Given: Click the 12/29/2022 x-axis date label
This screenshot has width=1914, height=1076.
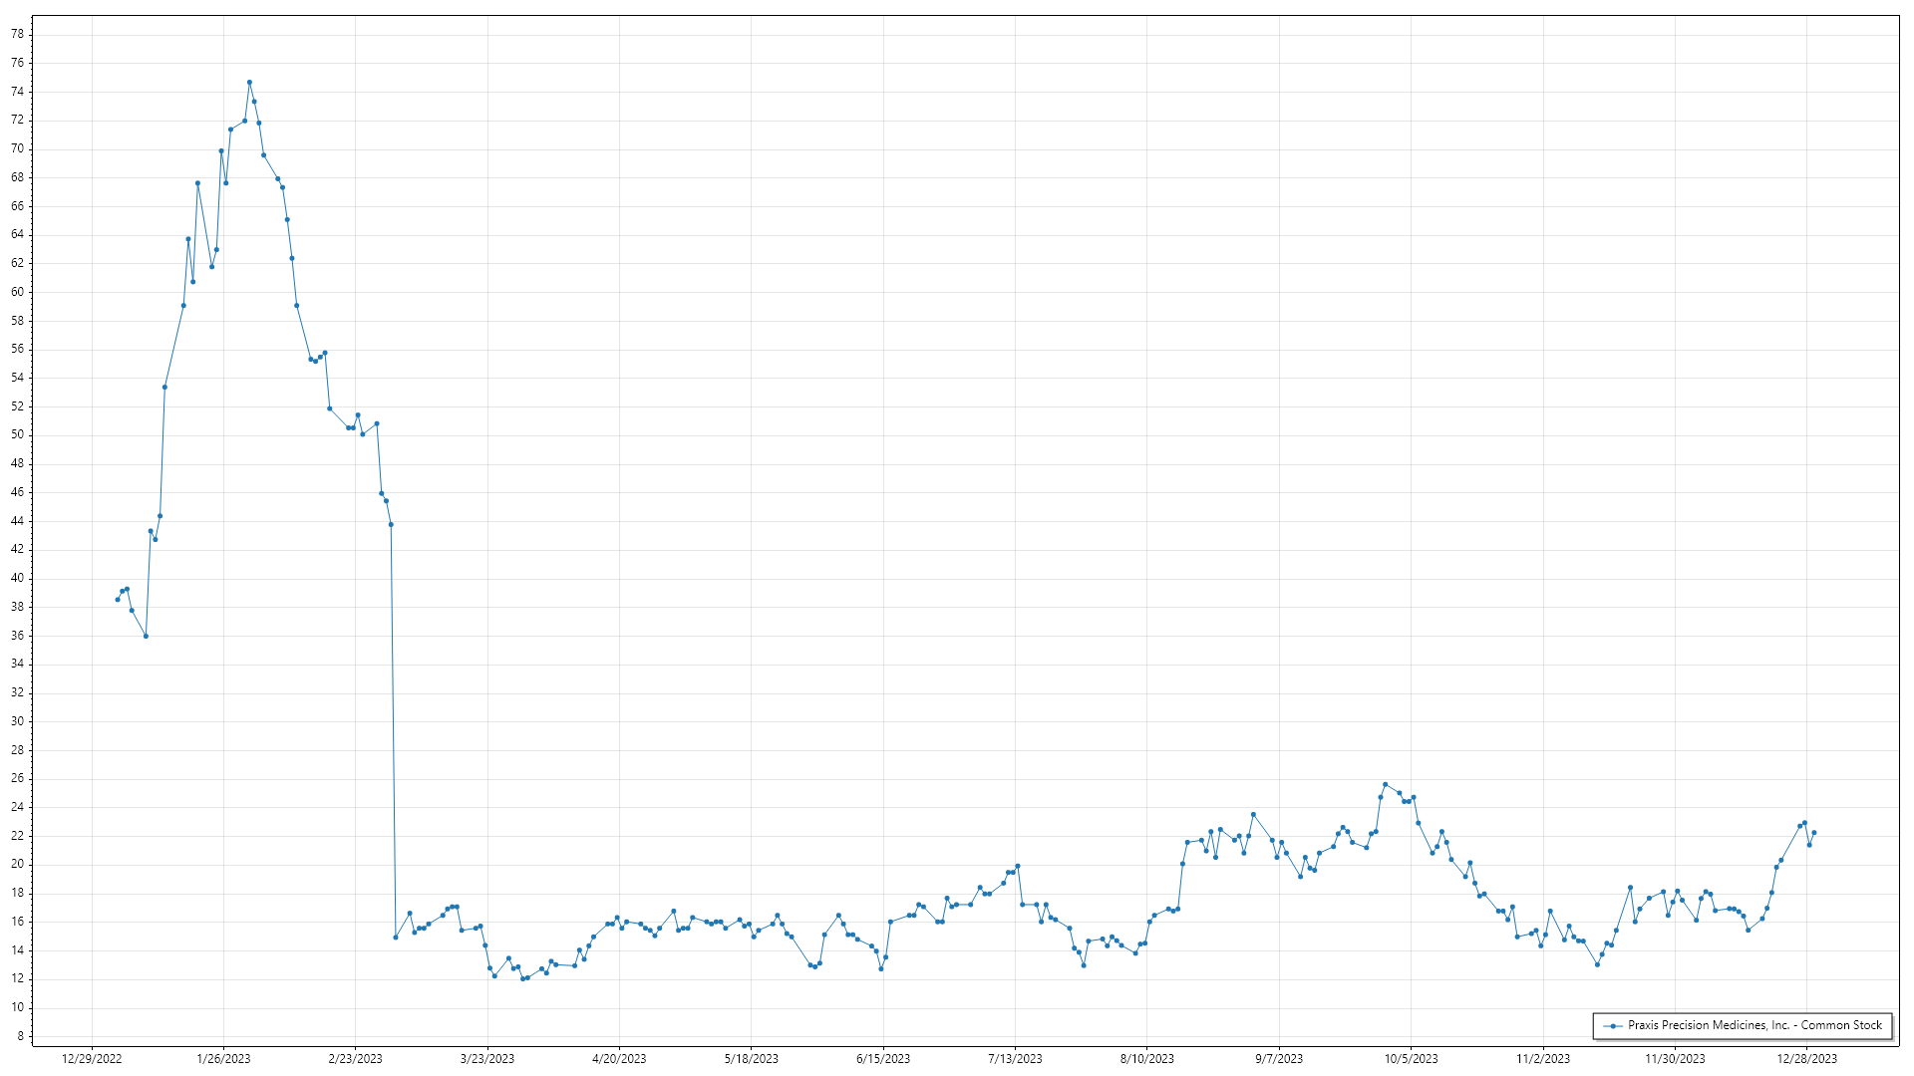Looking at the screenshot, I should point(92,1058).
